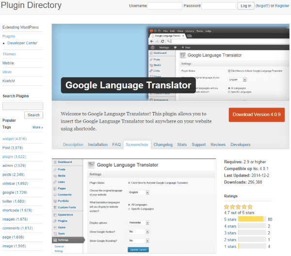Open the Installation tab
Viewport: 291px width, 256px height.
tap(97, 144)
